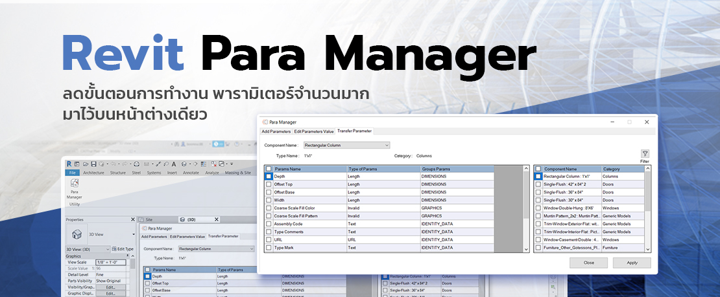Click the Para Manager dialog title icon

pos(265,122)
